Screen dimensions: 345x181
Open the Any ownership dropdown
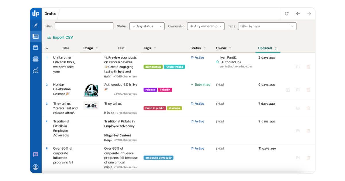coord(206,26)
